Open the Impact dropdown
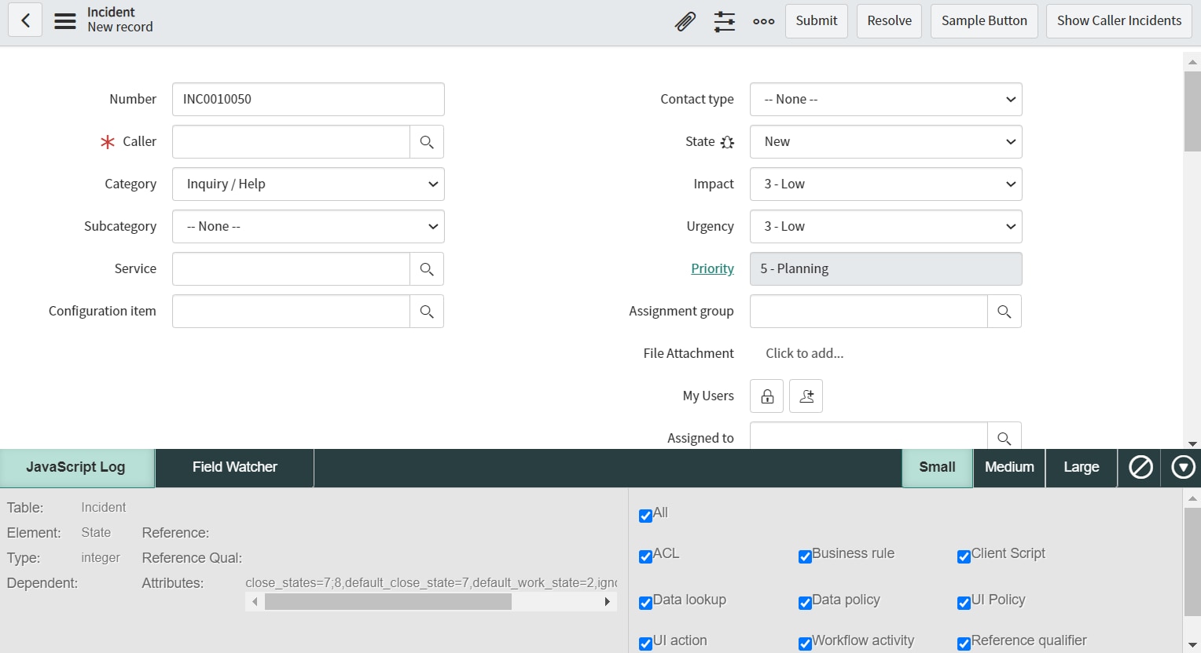This screenshot has width=1201, height=653. (886, 184)
